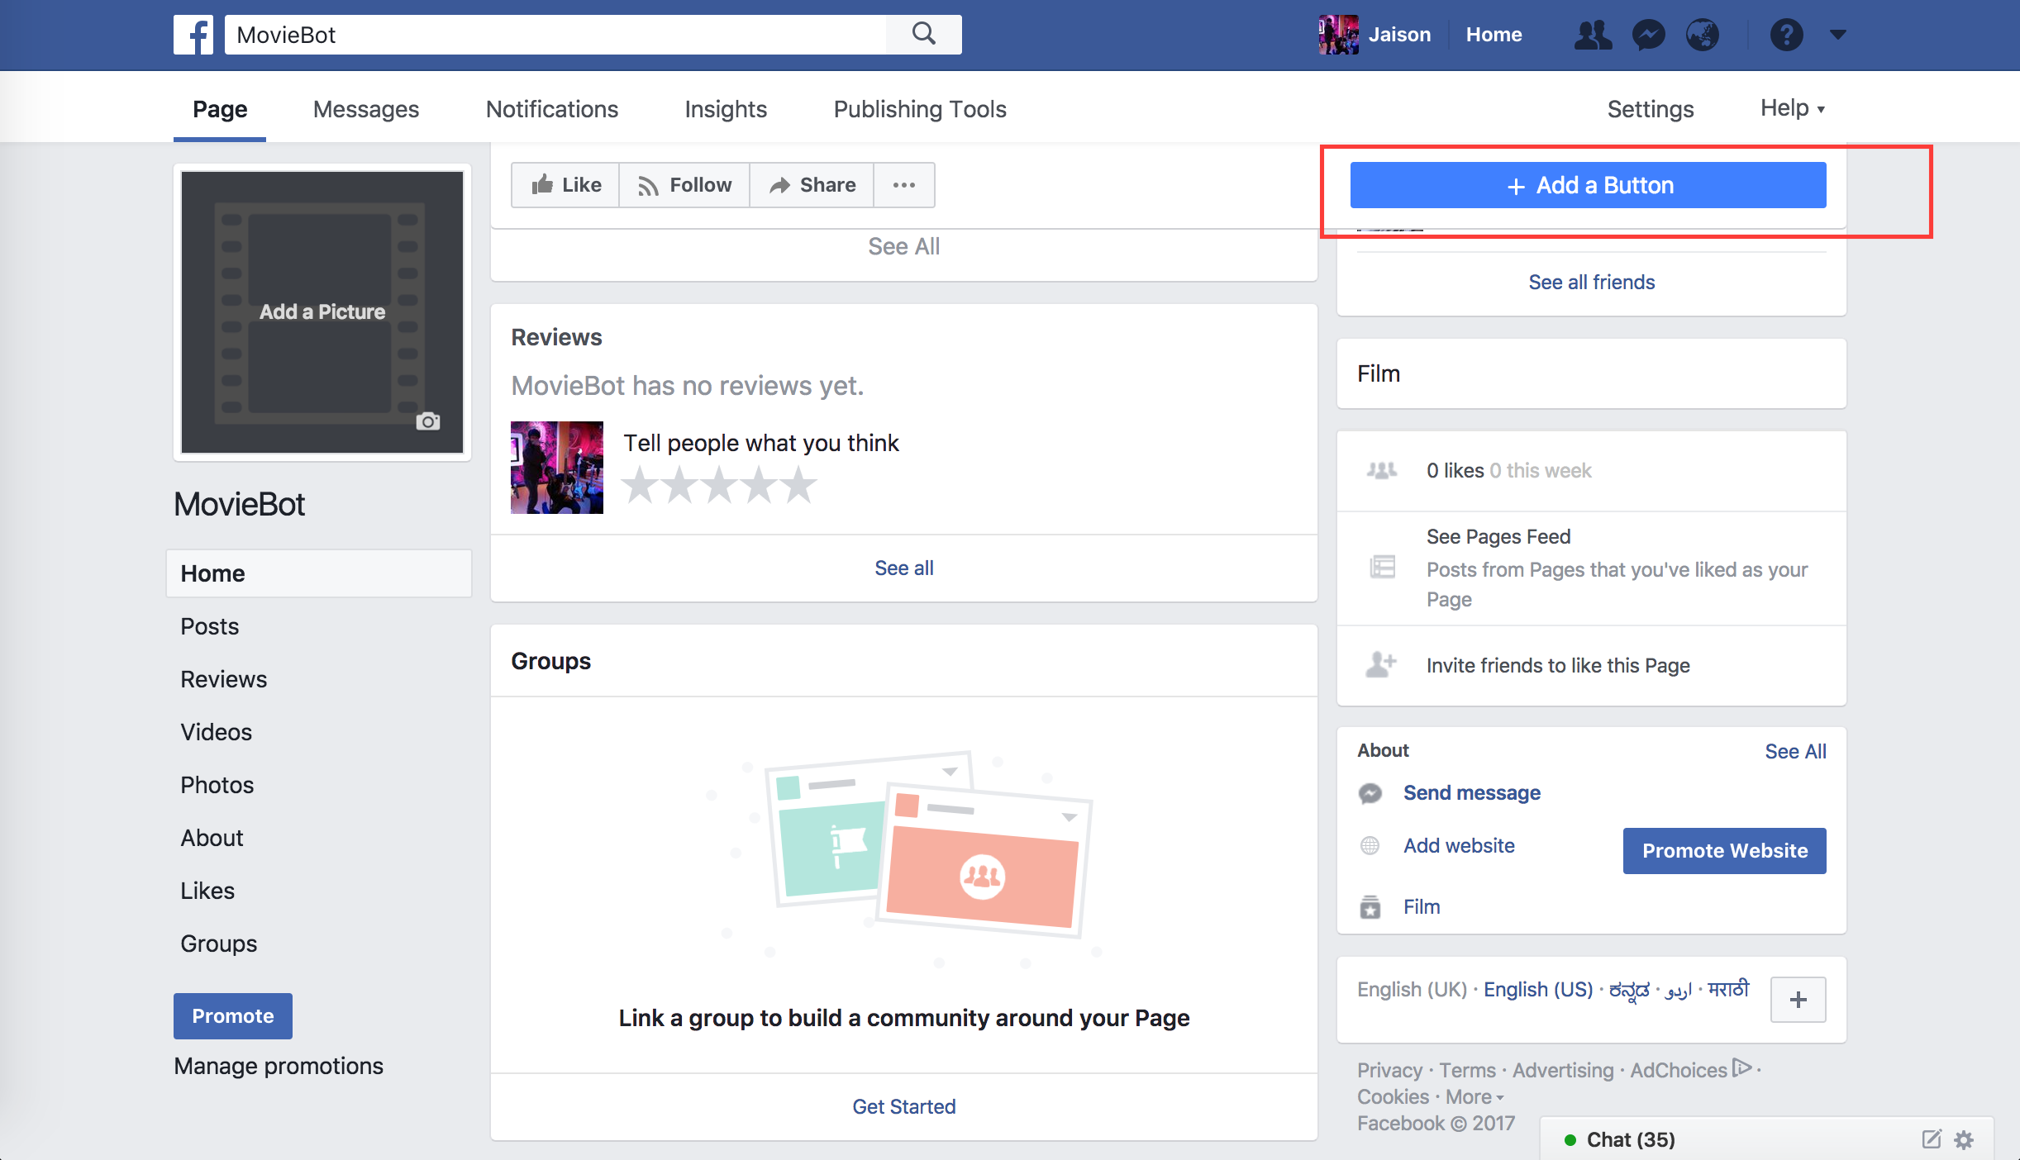Expand the Help dropdown menu
Image resolution: width=2020 pixels, height=1160 pixels.
pos(1792,108)
